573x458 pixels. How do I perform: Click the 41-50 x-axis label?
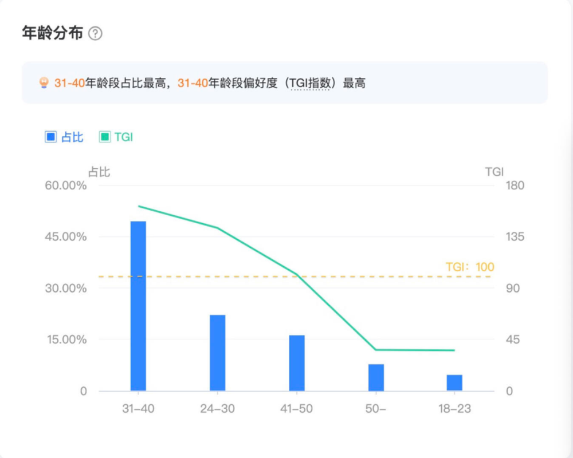click(296, 409)
